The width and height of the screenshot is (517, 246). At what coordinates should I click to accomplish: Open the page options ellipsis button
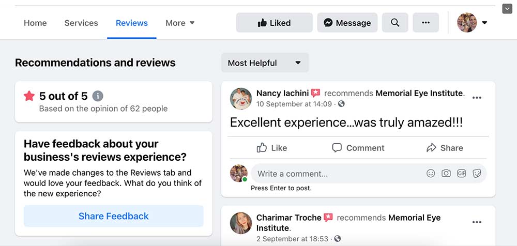425,23
